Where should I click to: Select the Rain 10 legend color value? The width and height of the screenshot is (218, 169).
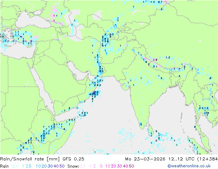point(38,166)
